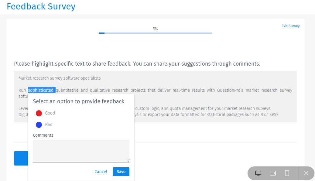Cancel the feedback popup
This screenshot has width=315, height=181.
click(101, 172)
